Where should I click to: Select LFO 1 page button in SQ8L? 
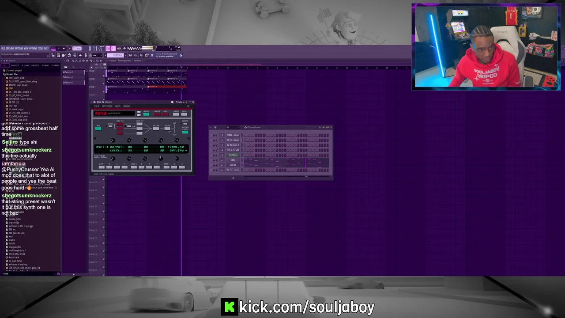pos(102,167)
